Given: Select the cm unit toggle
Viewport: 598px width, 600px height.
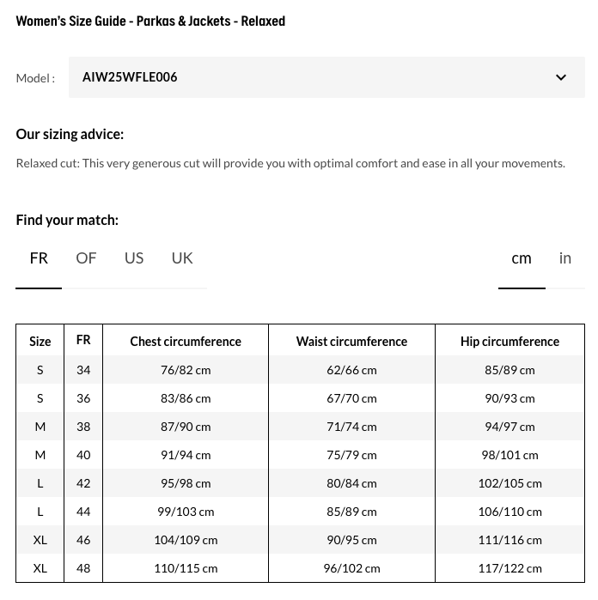Looking at the screenshot, I should pos(522,258).
